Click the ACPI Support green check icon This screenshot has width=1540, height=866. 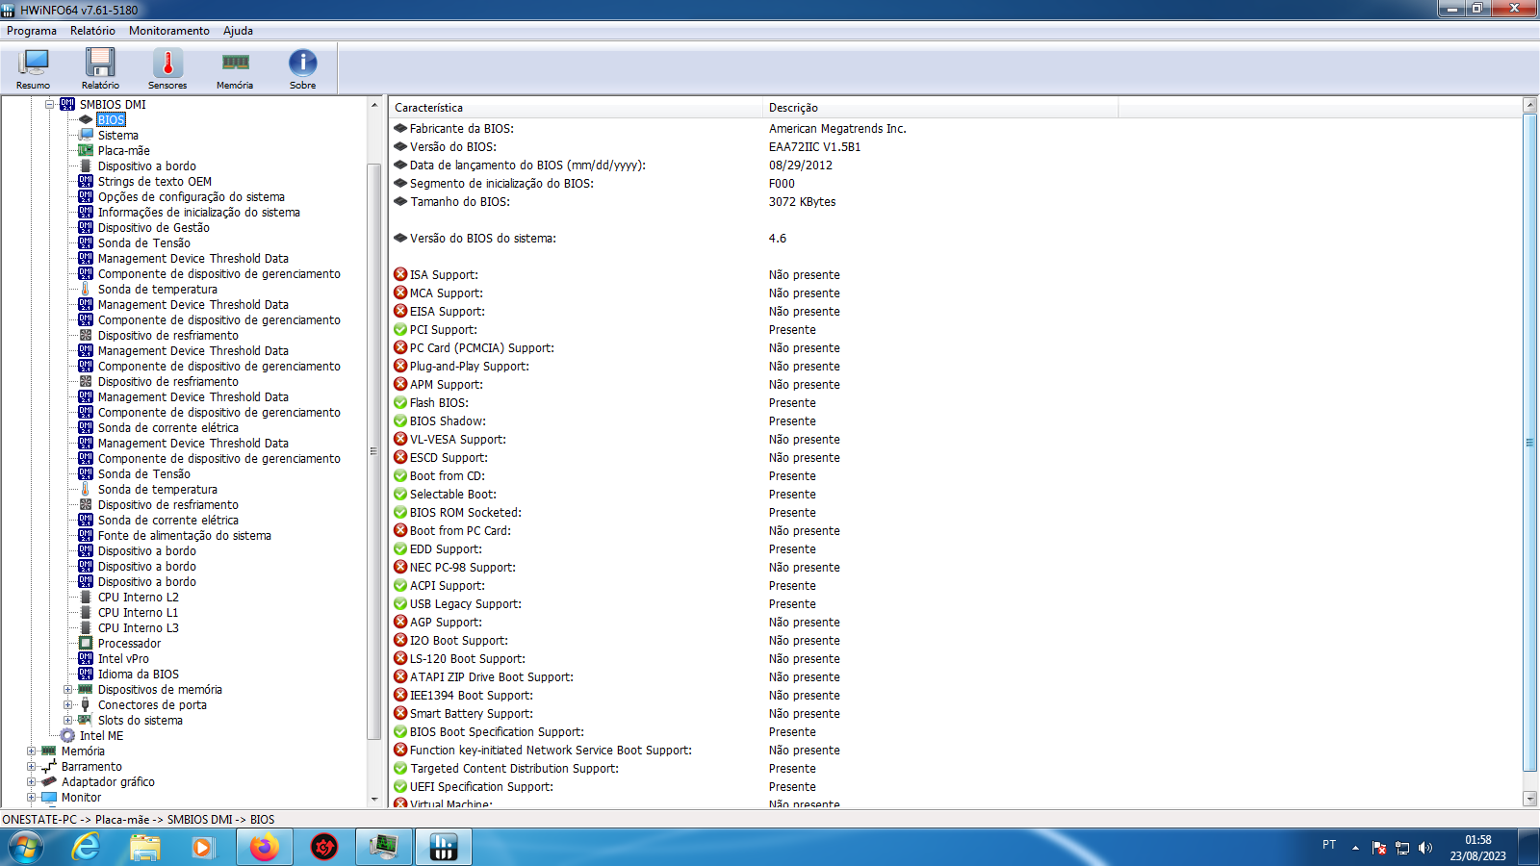(400, 585)
